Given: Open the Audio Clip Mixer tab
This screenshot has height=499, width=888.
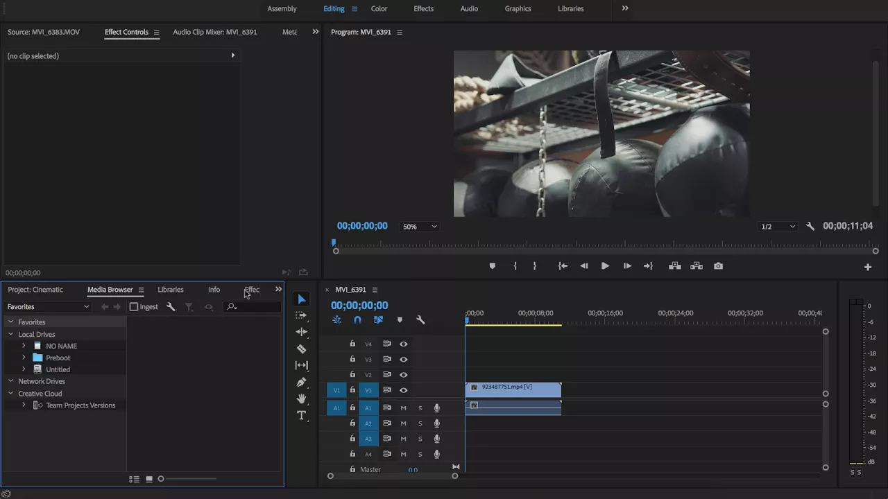Looking at the screenshot, I should [215, 32].
